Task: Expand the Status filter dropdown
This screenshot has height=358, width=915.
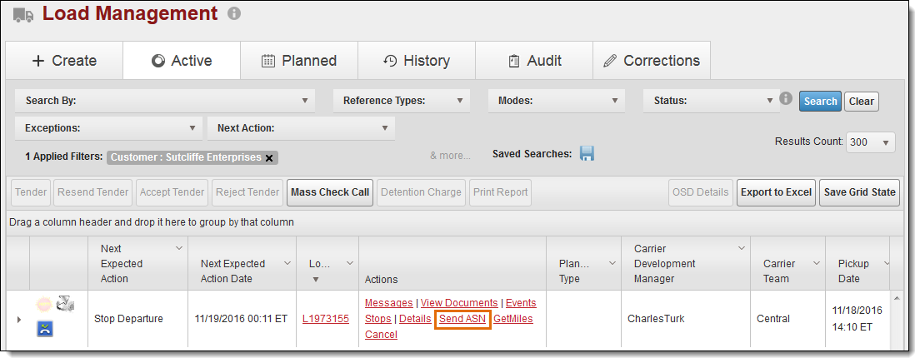Action: tap(709, 101)
